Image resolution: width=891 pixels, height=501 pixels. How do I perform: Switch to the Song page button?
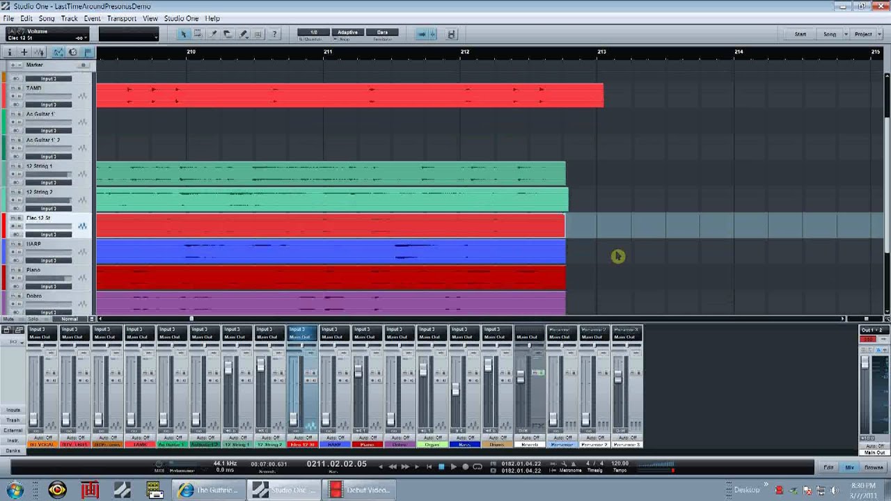pos(829,34)
